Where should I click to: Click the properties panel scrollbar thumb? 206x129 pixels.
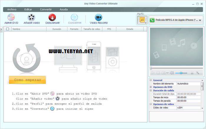(x=202, y=86)
